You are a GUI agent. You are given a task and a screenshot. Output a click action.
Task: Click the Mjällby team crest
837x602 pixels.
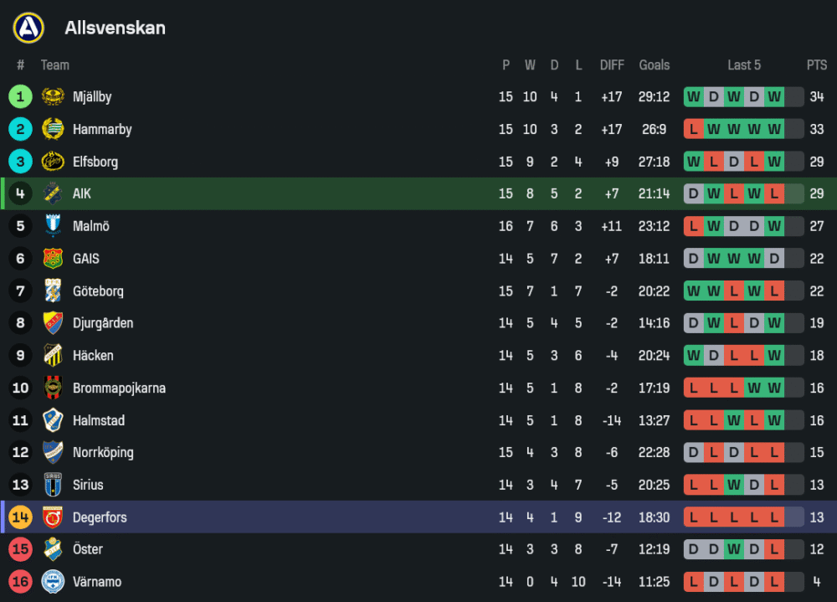click(53, 97)
